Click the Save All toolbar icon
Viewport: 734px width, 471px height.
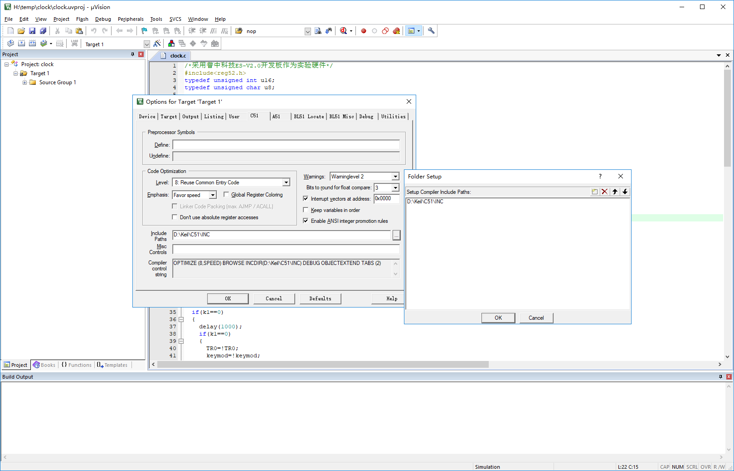(x=43, y=31)
